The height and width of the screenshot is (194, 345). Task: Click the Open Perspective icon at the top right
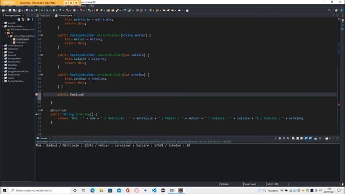tap(336, 10)
